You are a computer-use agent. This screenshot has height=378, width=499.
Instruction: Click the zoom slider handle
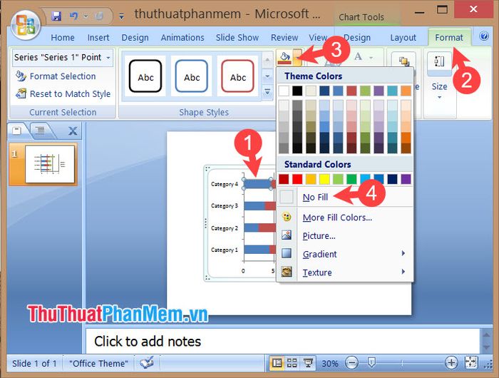tap(371, 362)
